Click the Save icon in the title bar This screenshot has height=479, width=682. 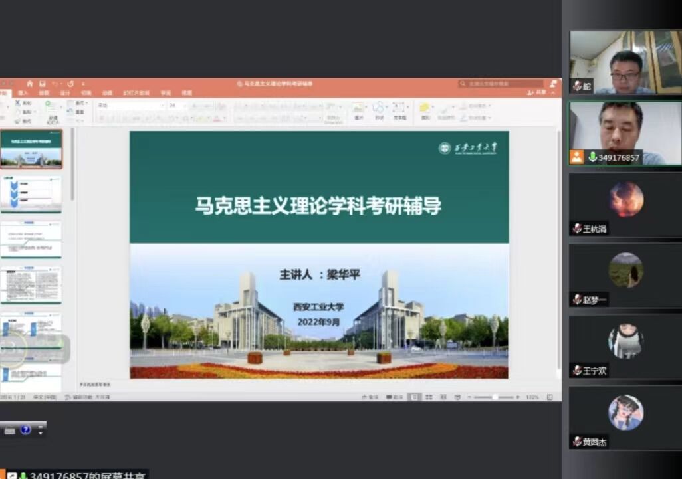pyautogui.click(x=42, y=84)
